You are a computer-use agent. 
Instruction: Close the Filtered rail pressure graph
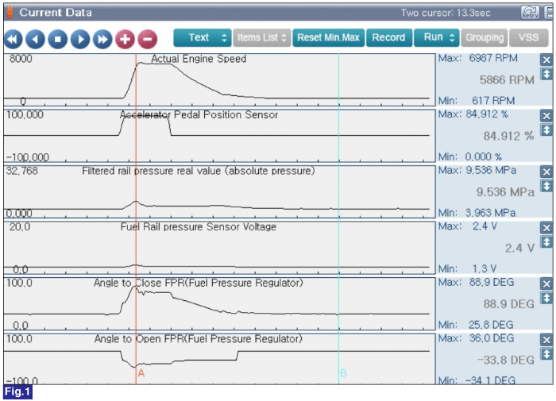(x=546, y=172)
